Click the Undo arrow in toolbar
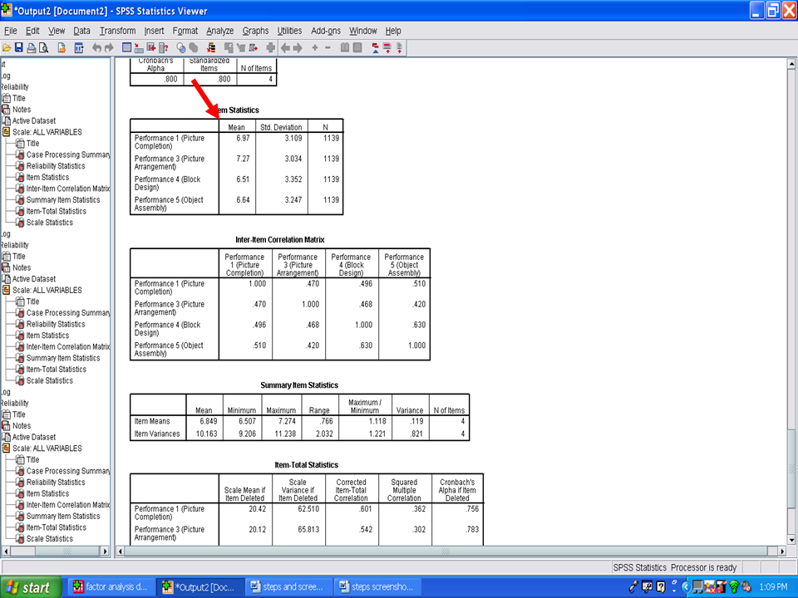The width and height of the screenshot is (798, 598). pos(97,47)
